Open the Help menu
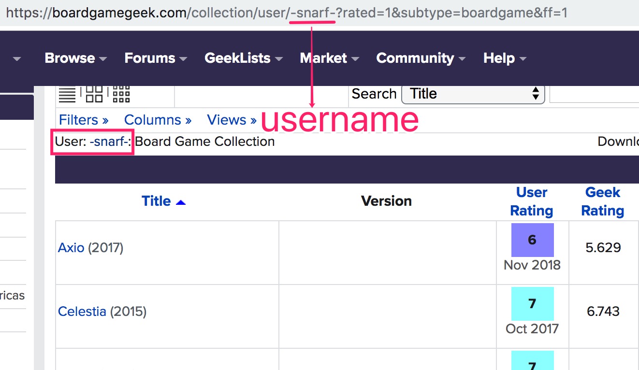The width and height of the screenshot is (639, 370). click(x=505, y=58)
